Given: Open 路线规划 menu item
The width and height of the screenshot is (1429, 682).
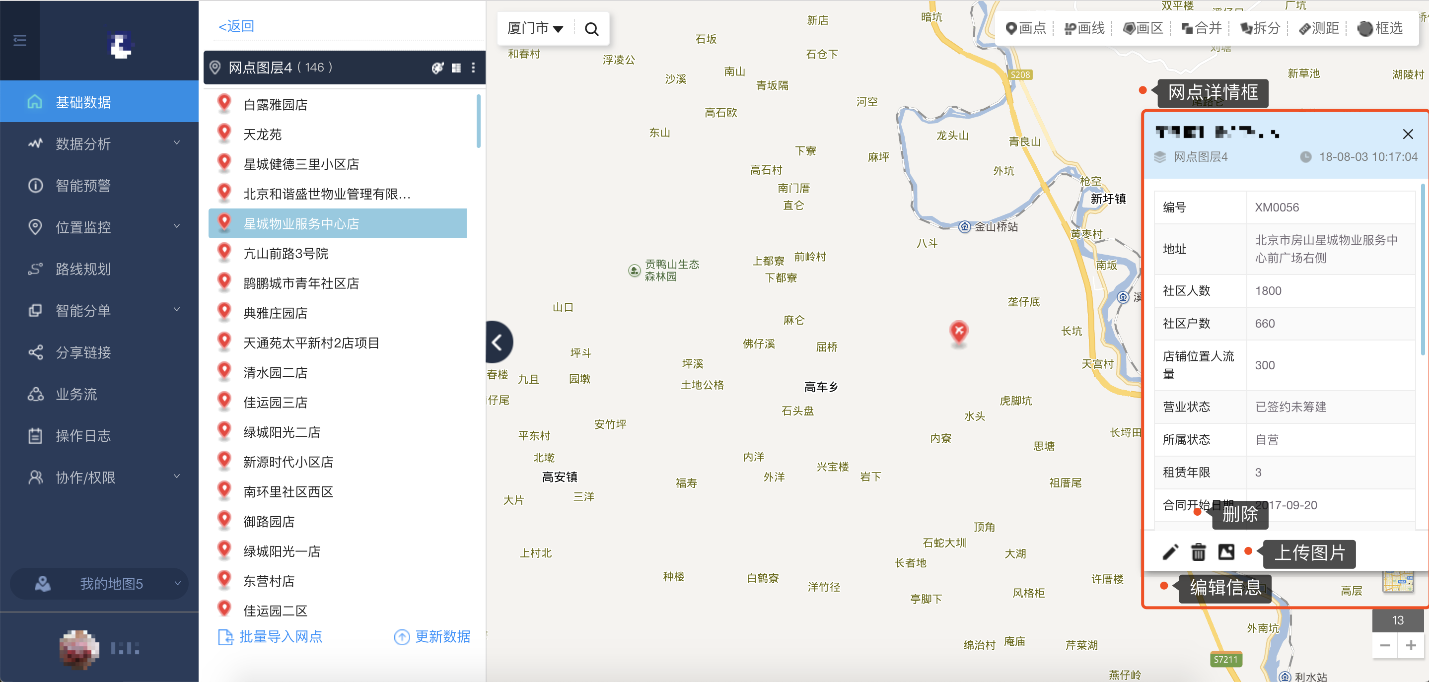Looking at the screenshot, I should [x=99, y=269].
